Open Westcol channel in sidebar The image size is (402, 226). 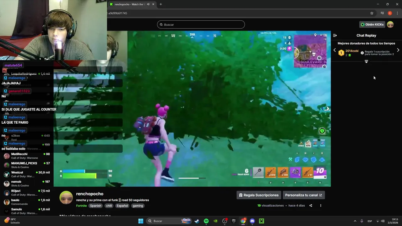pyautogui.click(x=27, y=174)
